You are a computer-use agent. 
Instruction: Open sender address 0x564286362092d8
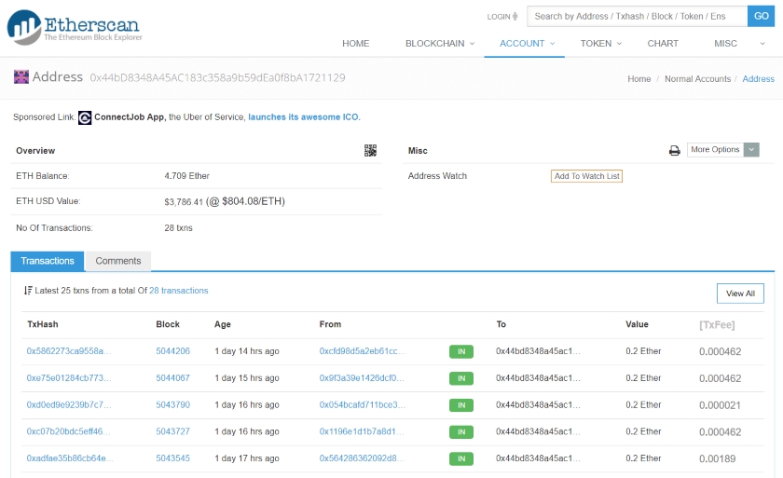tap(362, 458)
